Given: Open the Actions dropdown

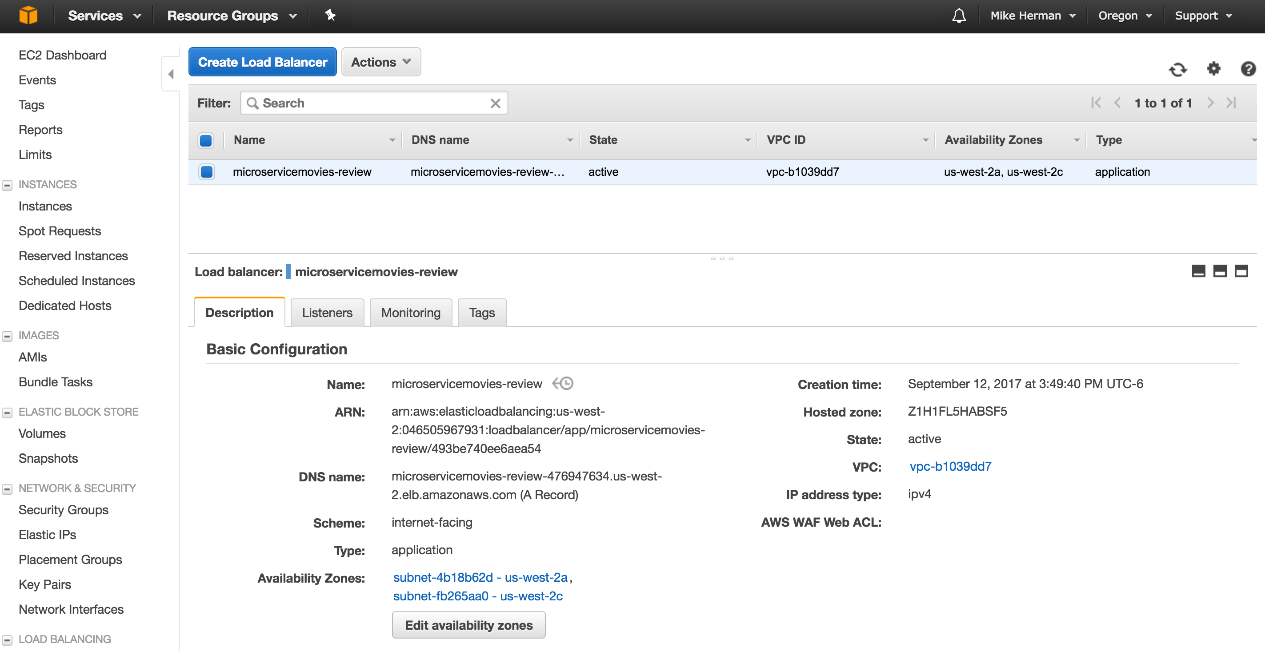Looking at the screenshot, I should point(380,62).
